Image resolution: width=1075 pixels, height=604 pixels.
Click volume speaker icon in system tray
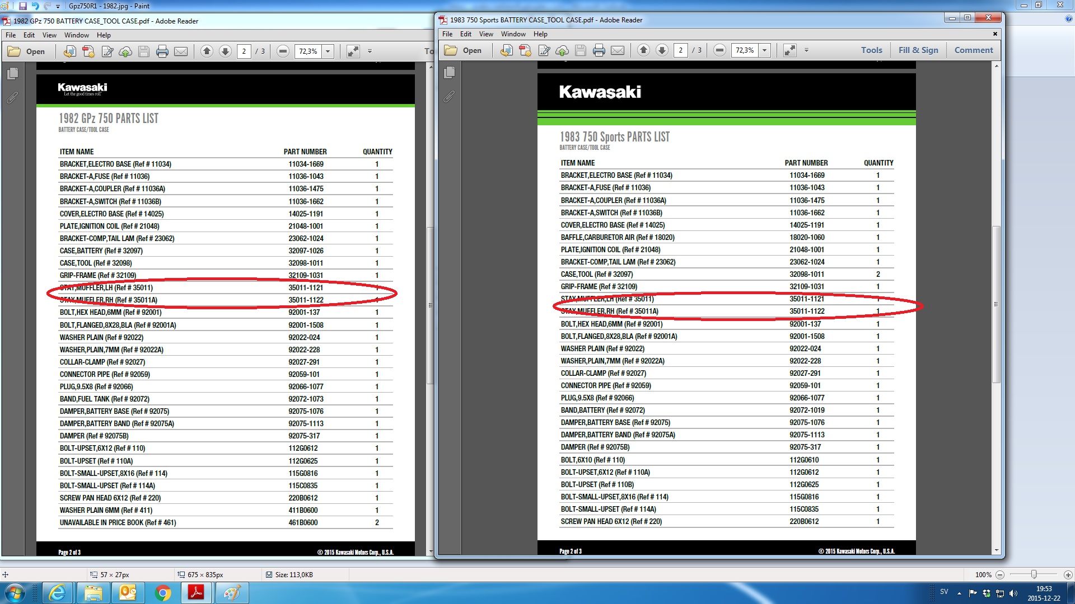point(1013,593)
